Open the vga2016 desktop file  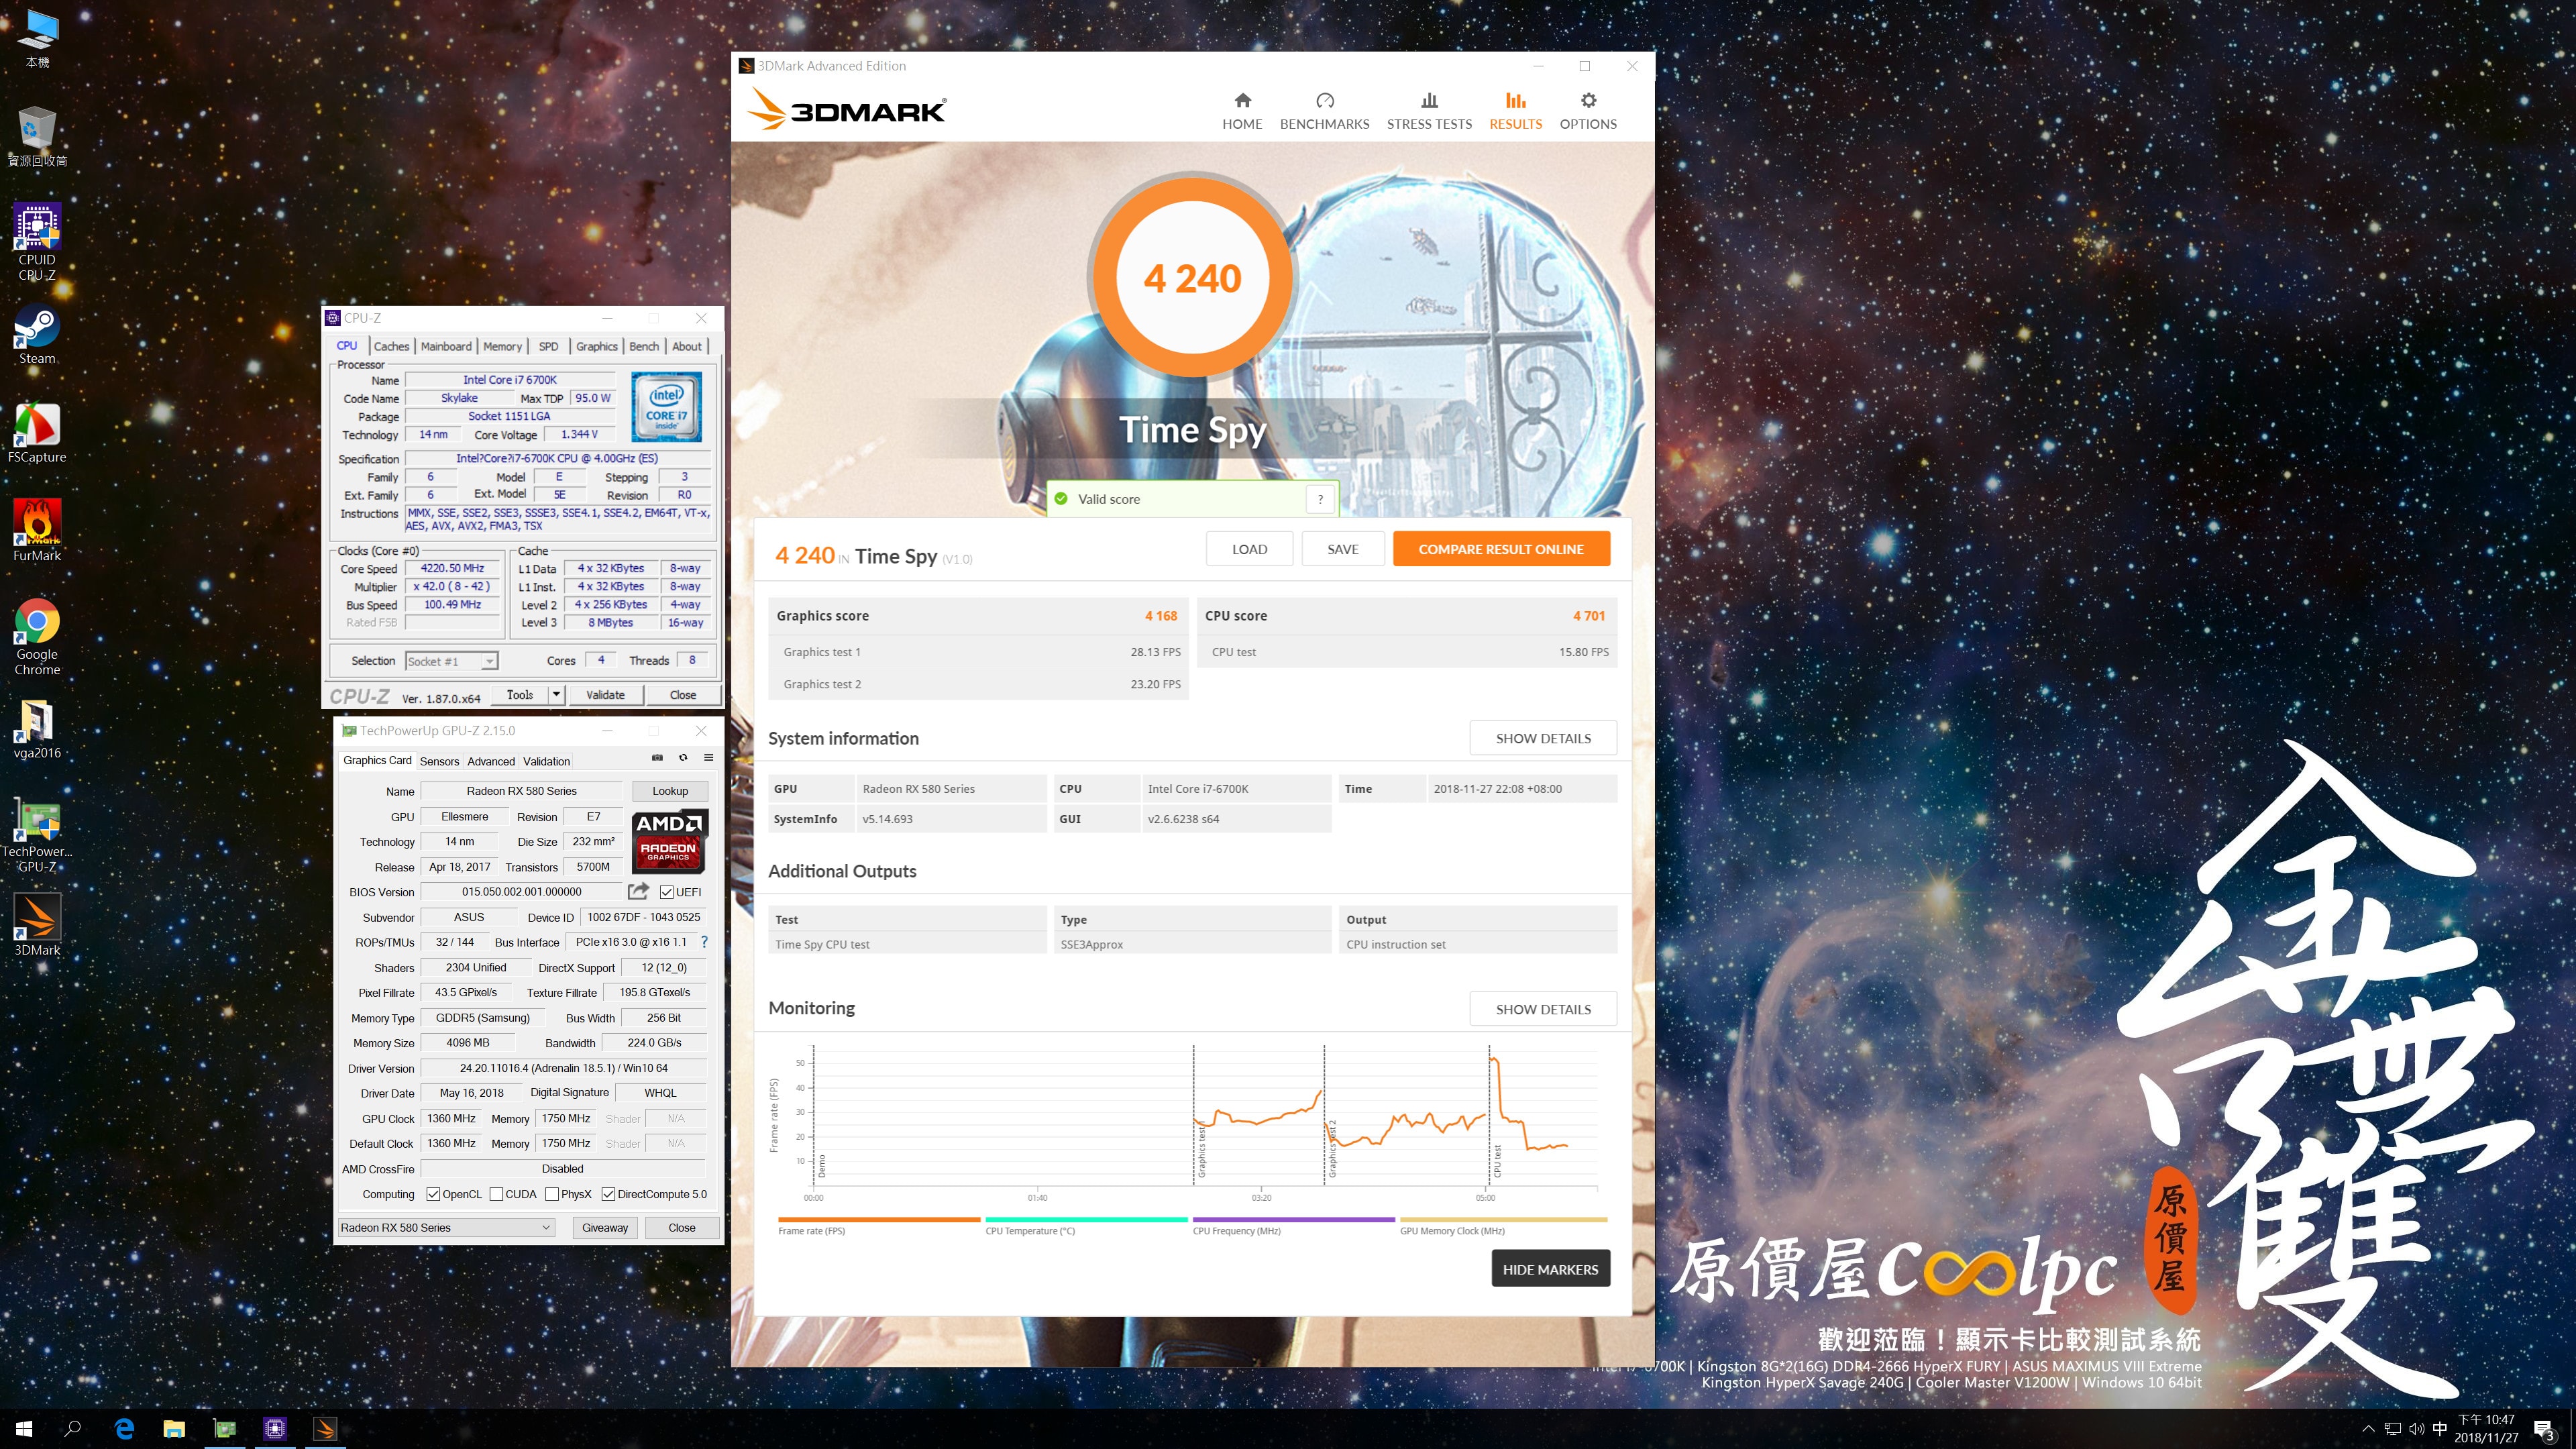[37, 729]
